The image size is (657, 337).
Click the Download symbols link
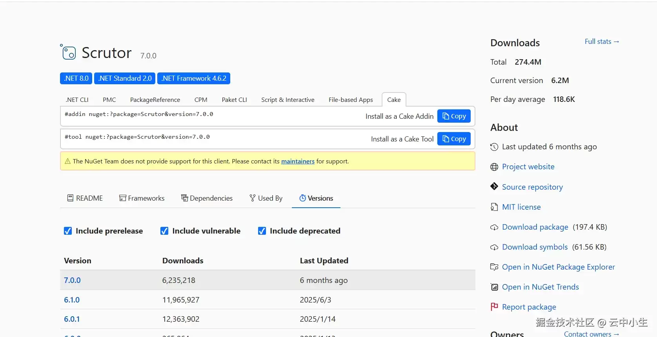click(535, 247)
